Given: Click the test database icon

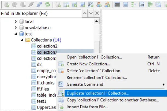Looking at the screenshot, I should coord(21,34).
